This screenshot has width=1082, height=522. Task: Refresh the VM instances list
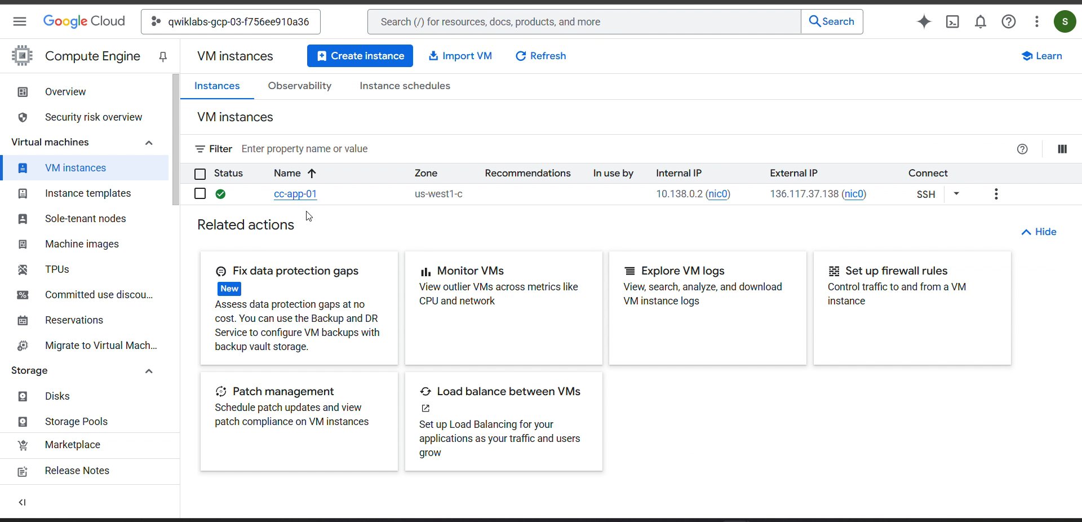[x=540, y=56]
